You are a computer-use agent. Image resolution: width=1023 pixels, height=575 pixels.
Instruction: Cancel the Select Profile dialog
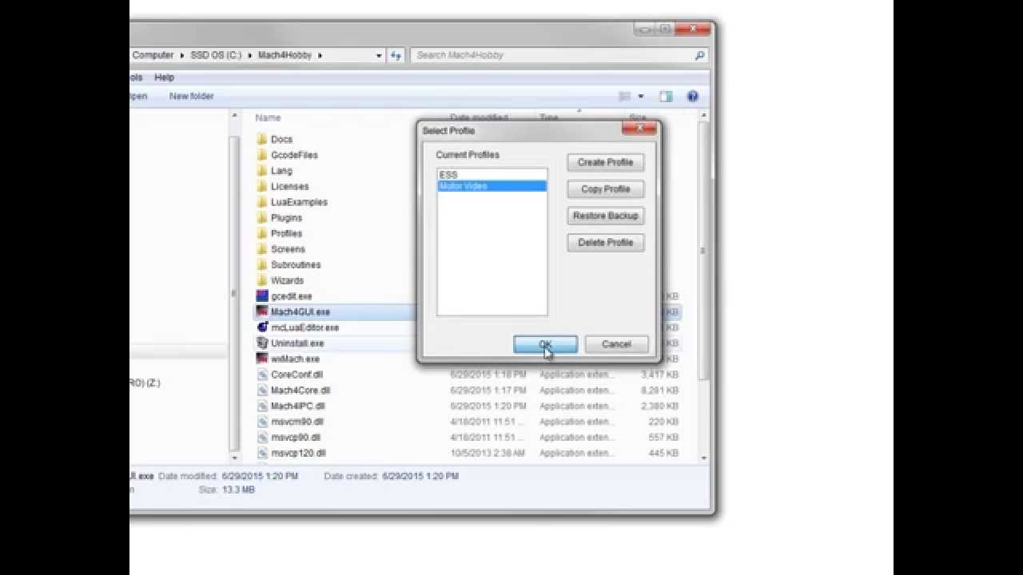point(616,344)
